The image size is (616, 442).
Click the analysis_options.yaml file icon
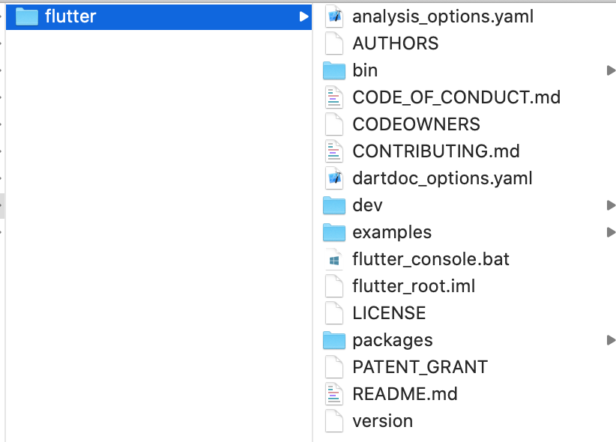334,16
